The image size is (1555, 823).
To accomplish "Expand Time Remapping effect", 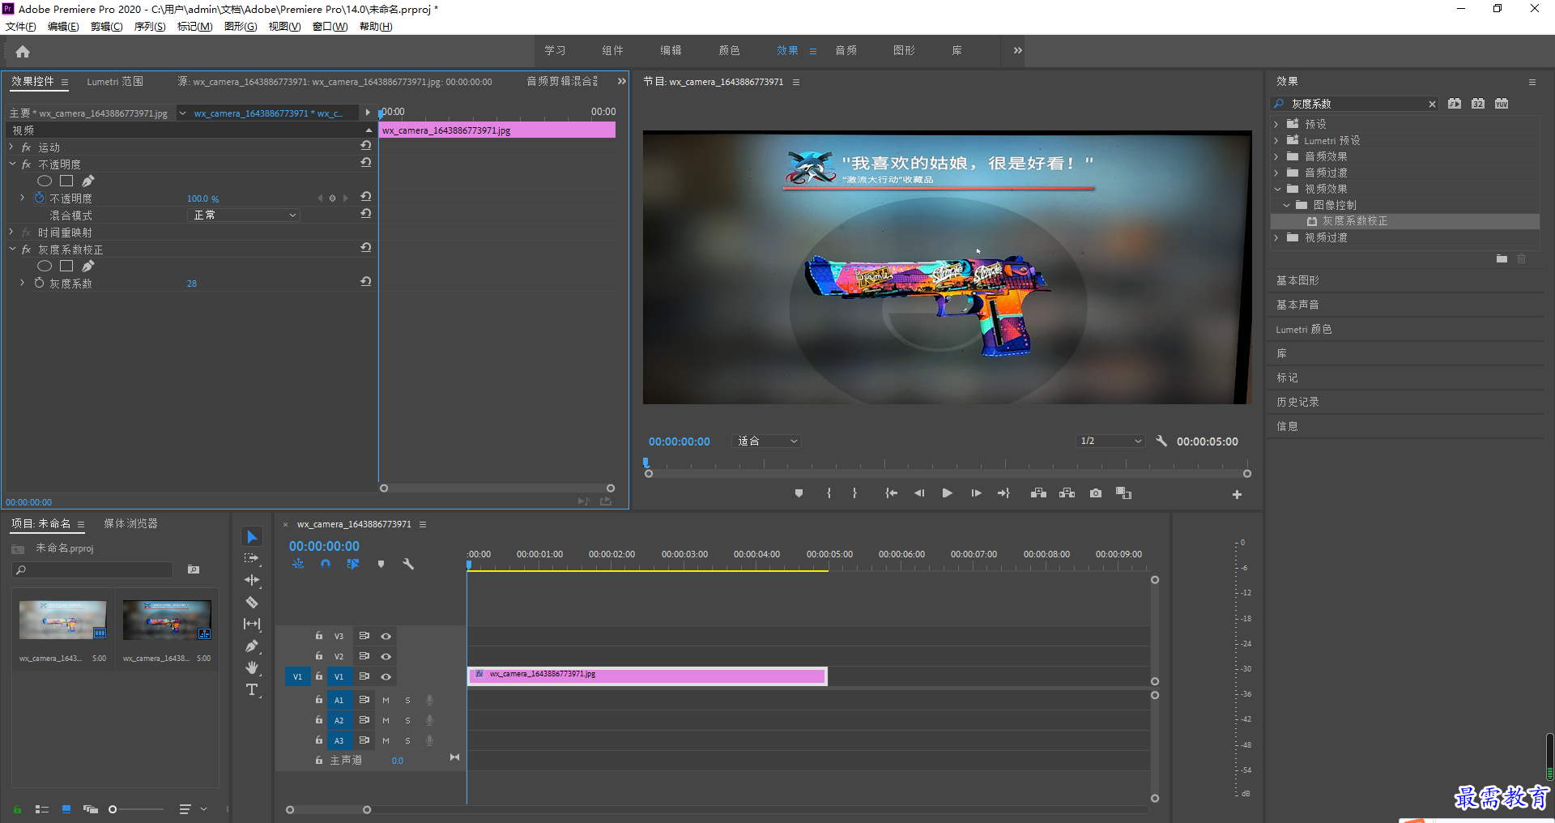I will pyautogui.click(x=11, y=232).
